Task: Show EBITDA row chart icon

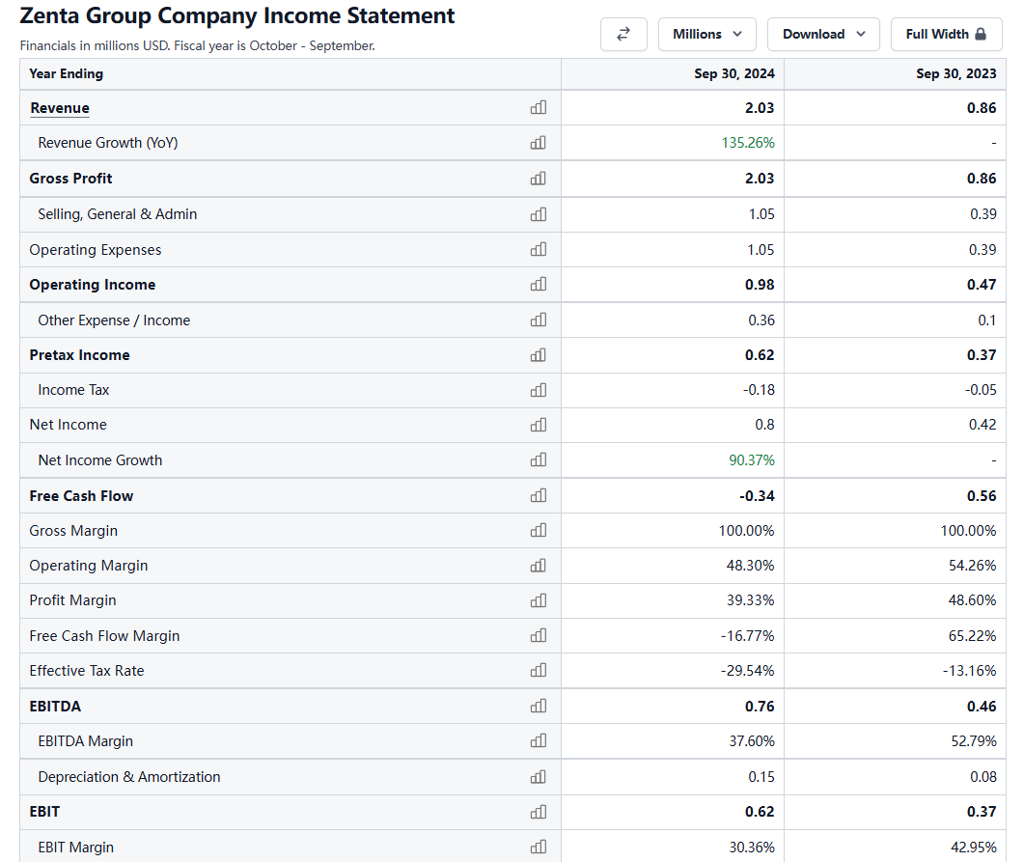Action: [539, 706]
